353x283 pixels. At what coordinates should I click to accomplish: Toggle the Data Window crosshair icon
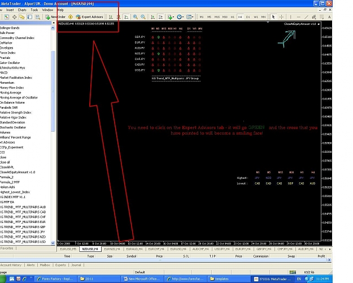[15, 17]
